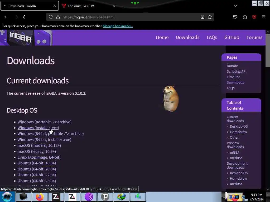
Task: Open second Z app with white background
Action: [x=72, y=197]
